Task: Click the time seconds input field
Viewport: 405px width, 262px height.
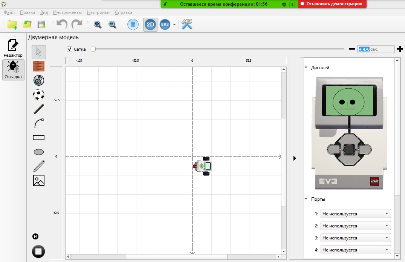Action: (x=375, y=49)
